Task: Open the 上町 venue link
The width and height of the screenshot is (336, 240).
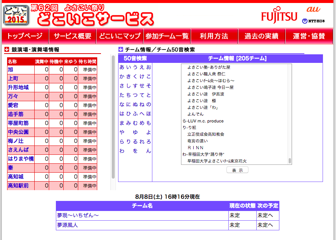Action: 13,79
